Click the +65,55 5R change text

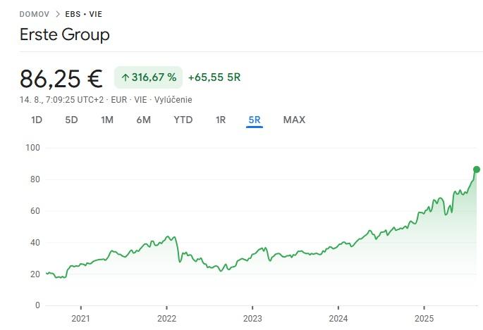[214, 77]
